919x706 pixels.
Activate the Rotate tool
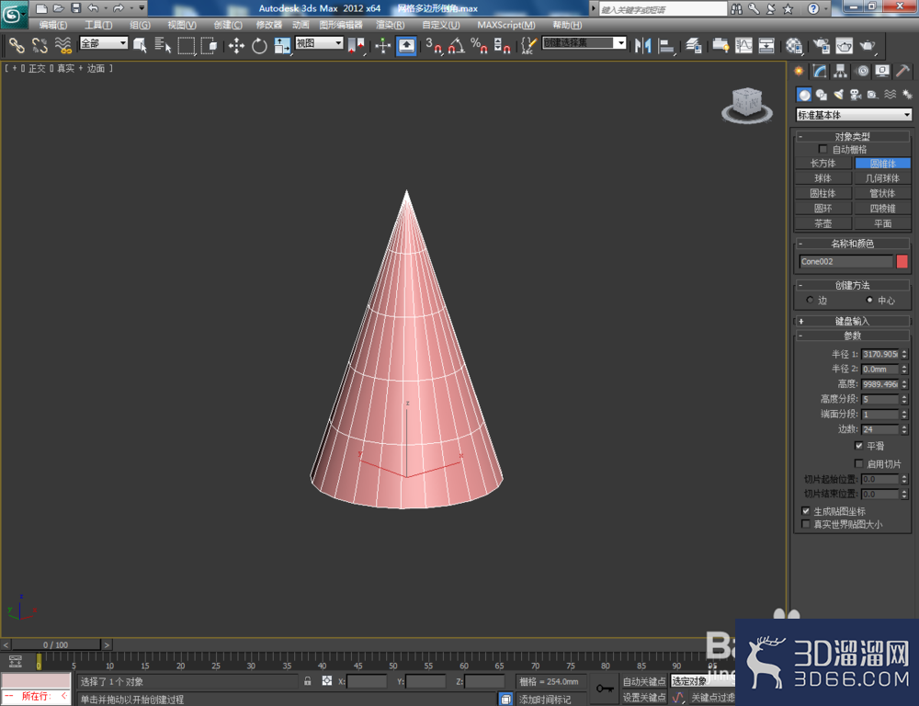point(259,45)
